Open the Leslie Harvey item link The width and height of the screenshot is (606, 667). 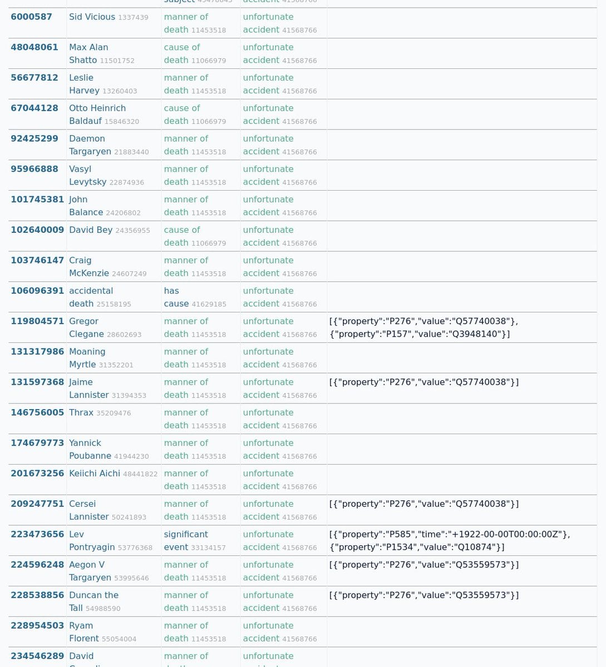pos(83,84)
